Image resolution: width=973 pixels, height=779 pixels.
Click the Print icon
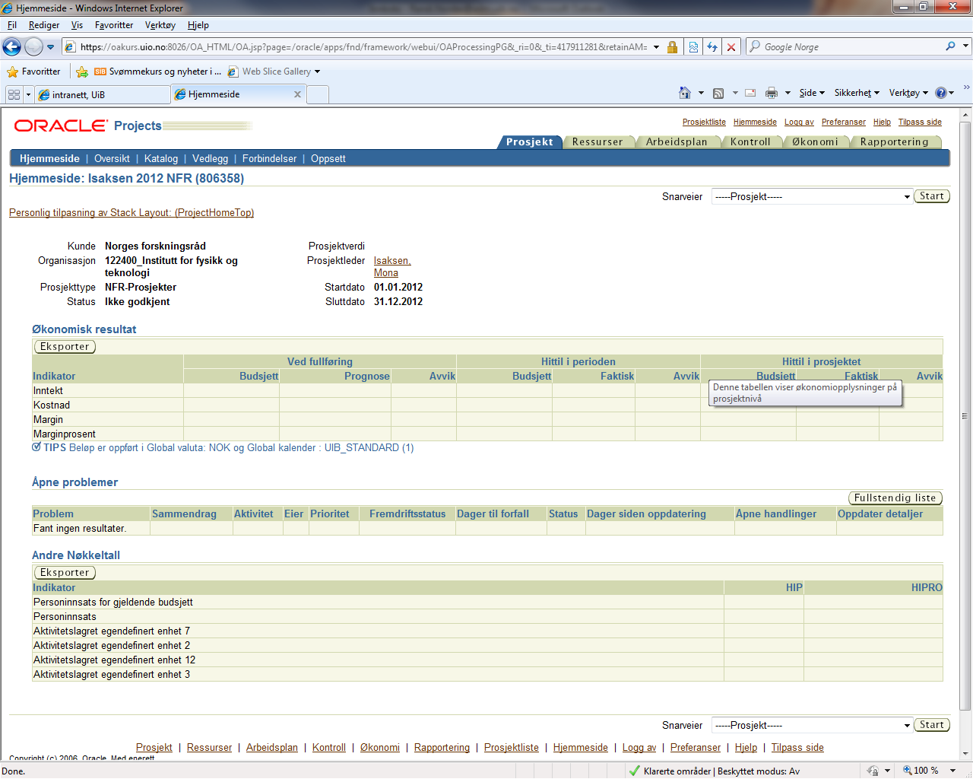(772, 93)
